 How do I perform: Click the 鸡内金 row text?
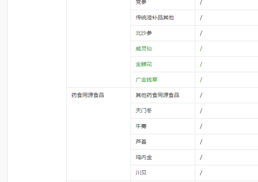(x=144, y=157)
